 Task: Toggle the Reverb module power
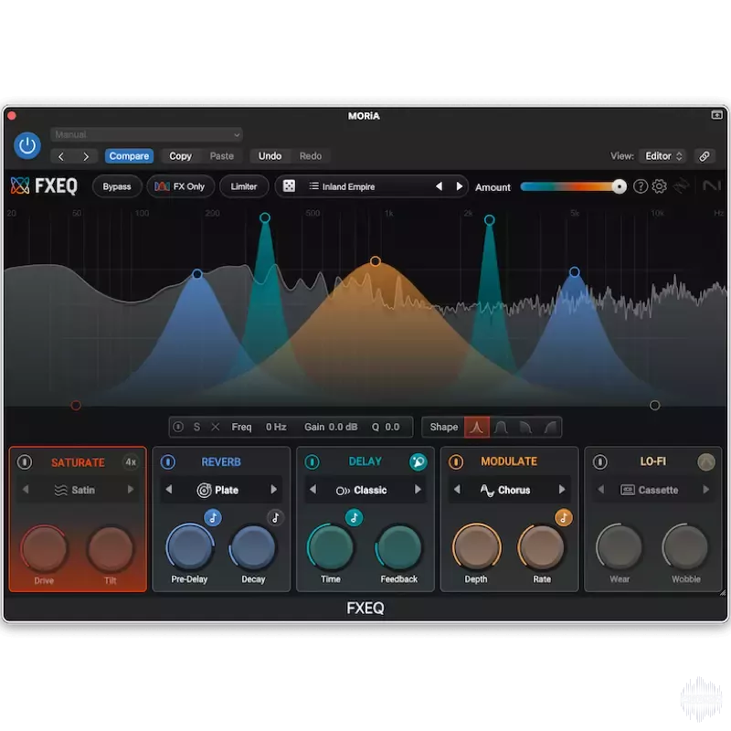[168, 462]
